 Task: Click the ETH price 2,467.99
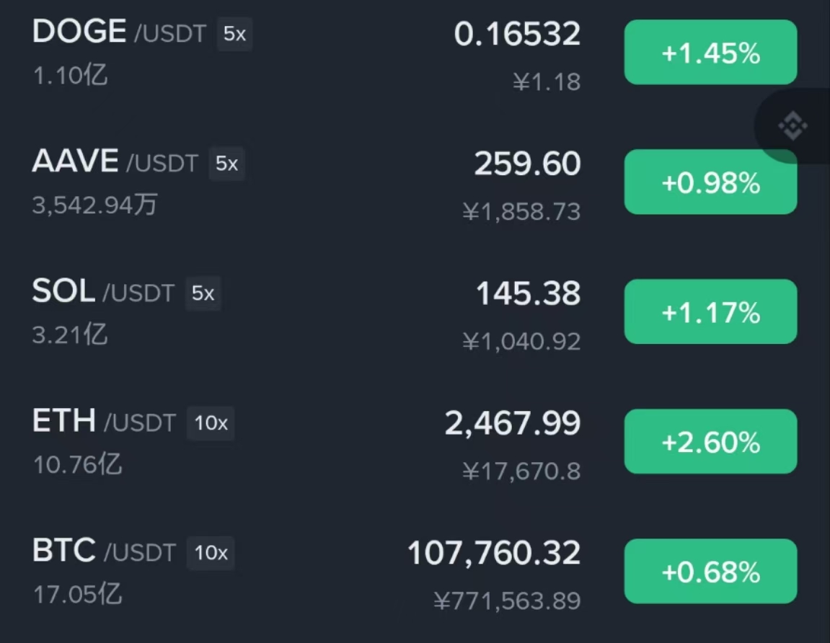(x=513, y=423)
